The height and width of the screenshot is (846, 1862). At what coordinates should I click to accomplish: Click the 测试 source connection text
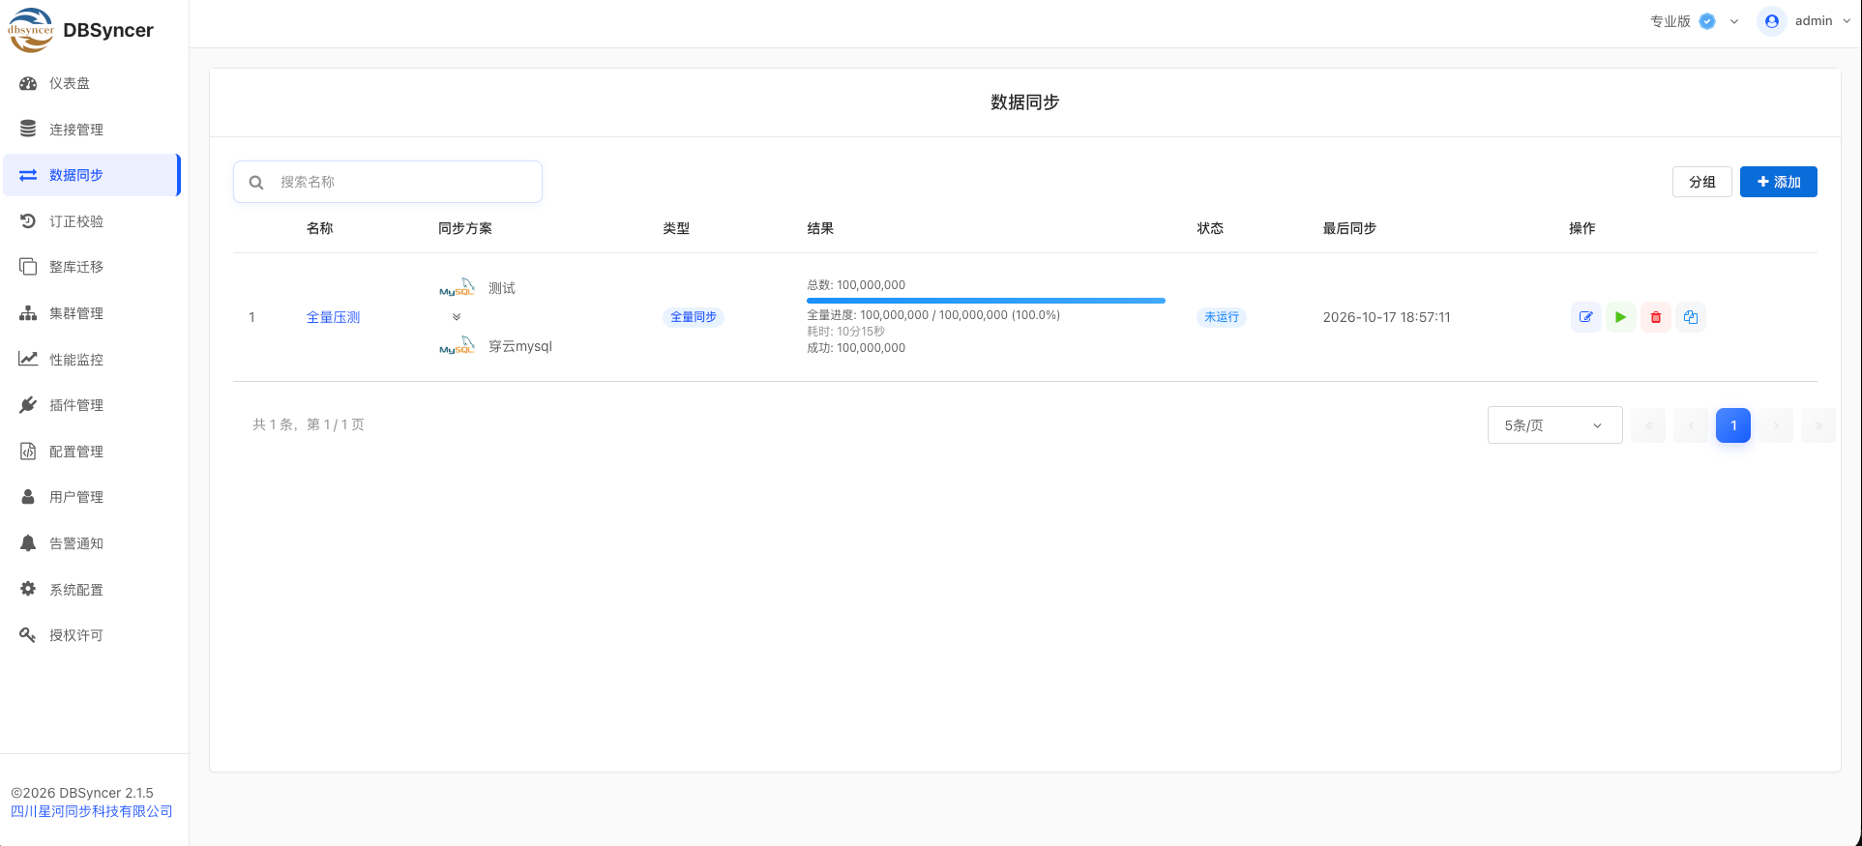pyautogui.click(x=502, y=288)
